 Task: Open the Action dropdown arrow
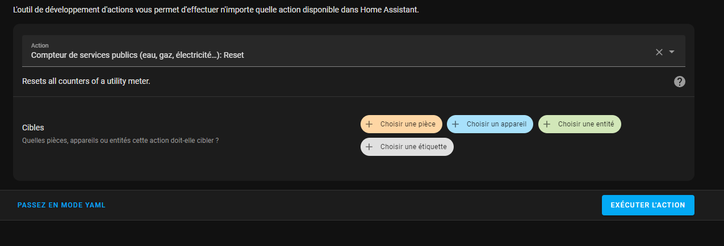click(672, 52)
